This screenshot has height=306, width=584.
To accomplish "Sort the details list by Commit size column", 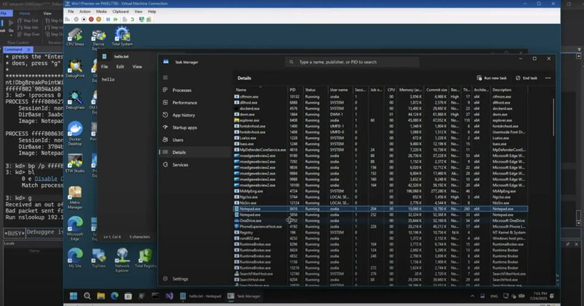I will pos(436,90).
